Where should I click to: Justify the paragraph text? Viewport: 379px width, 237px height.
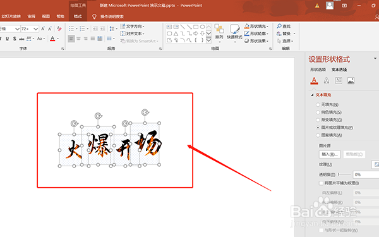tap(93, 39)
